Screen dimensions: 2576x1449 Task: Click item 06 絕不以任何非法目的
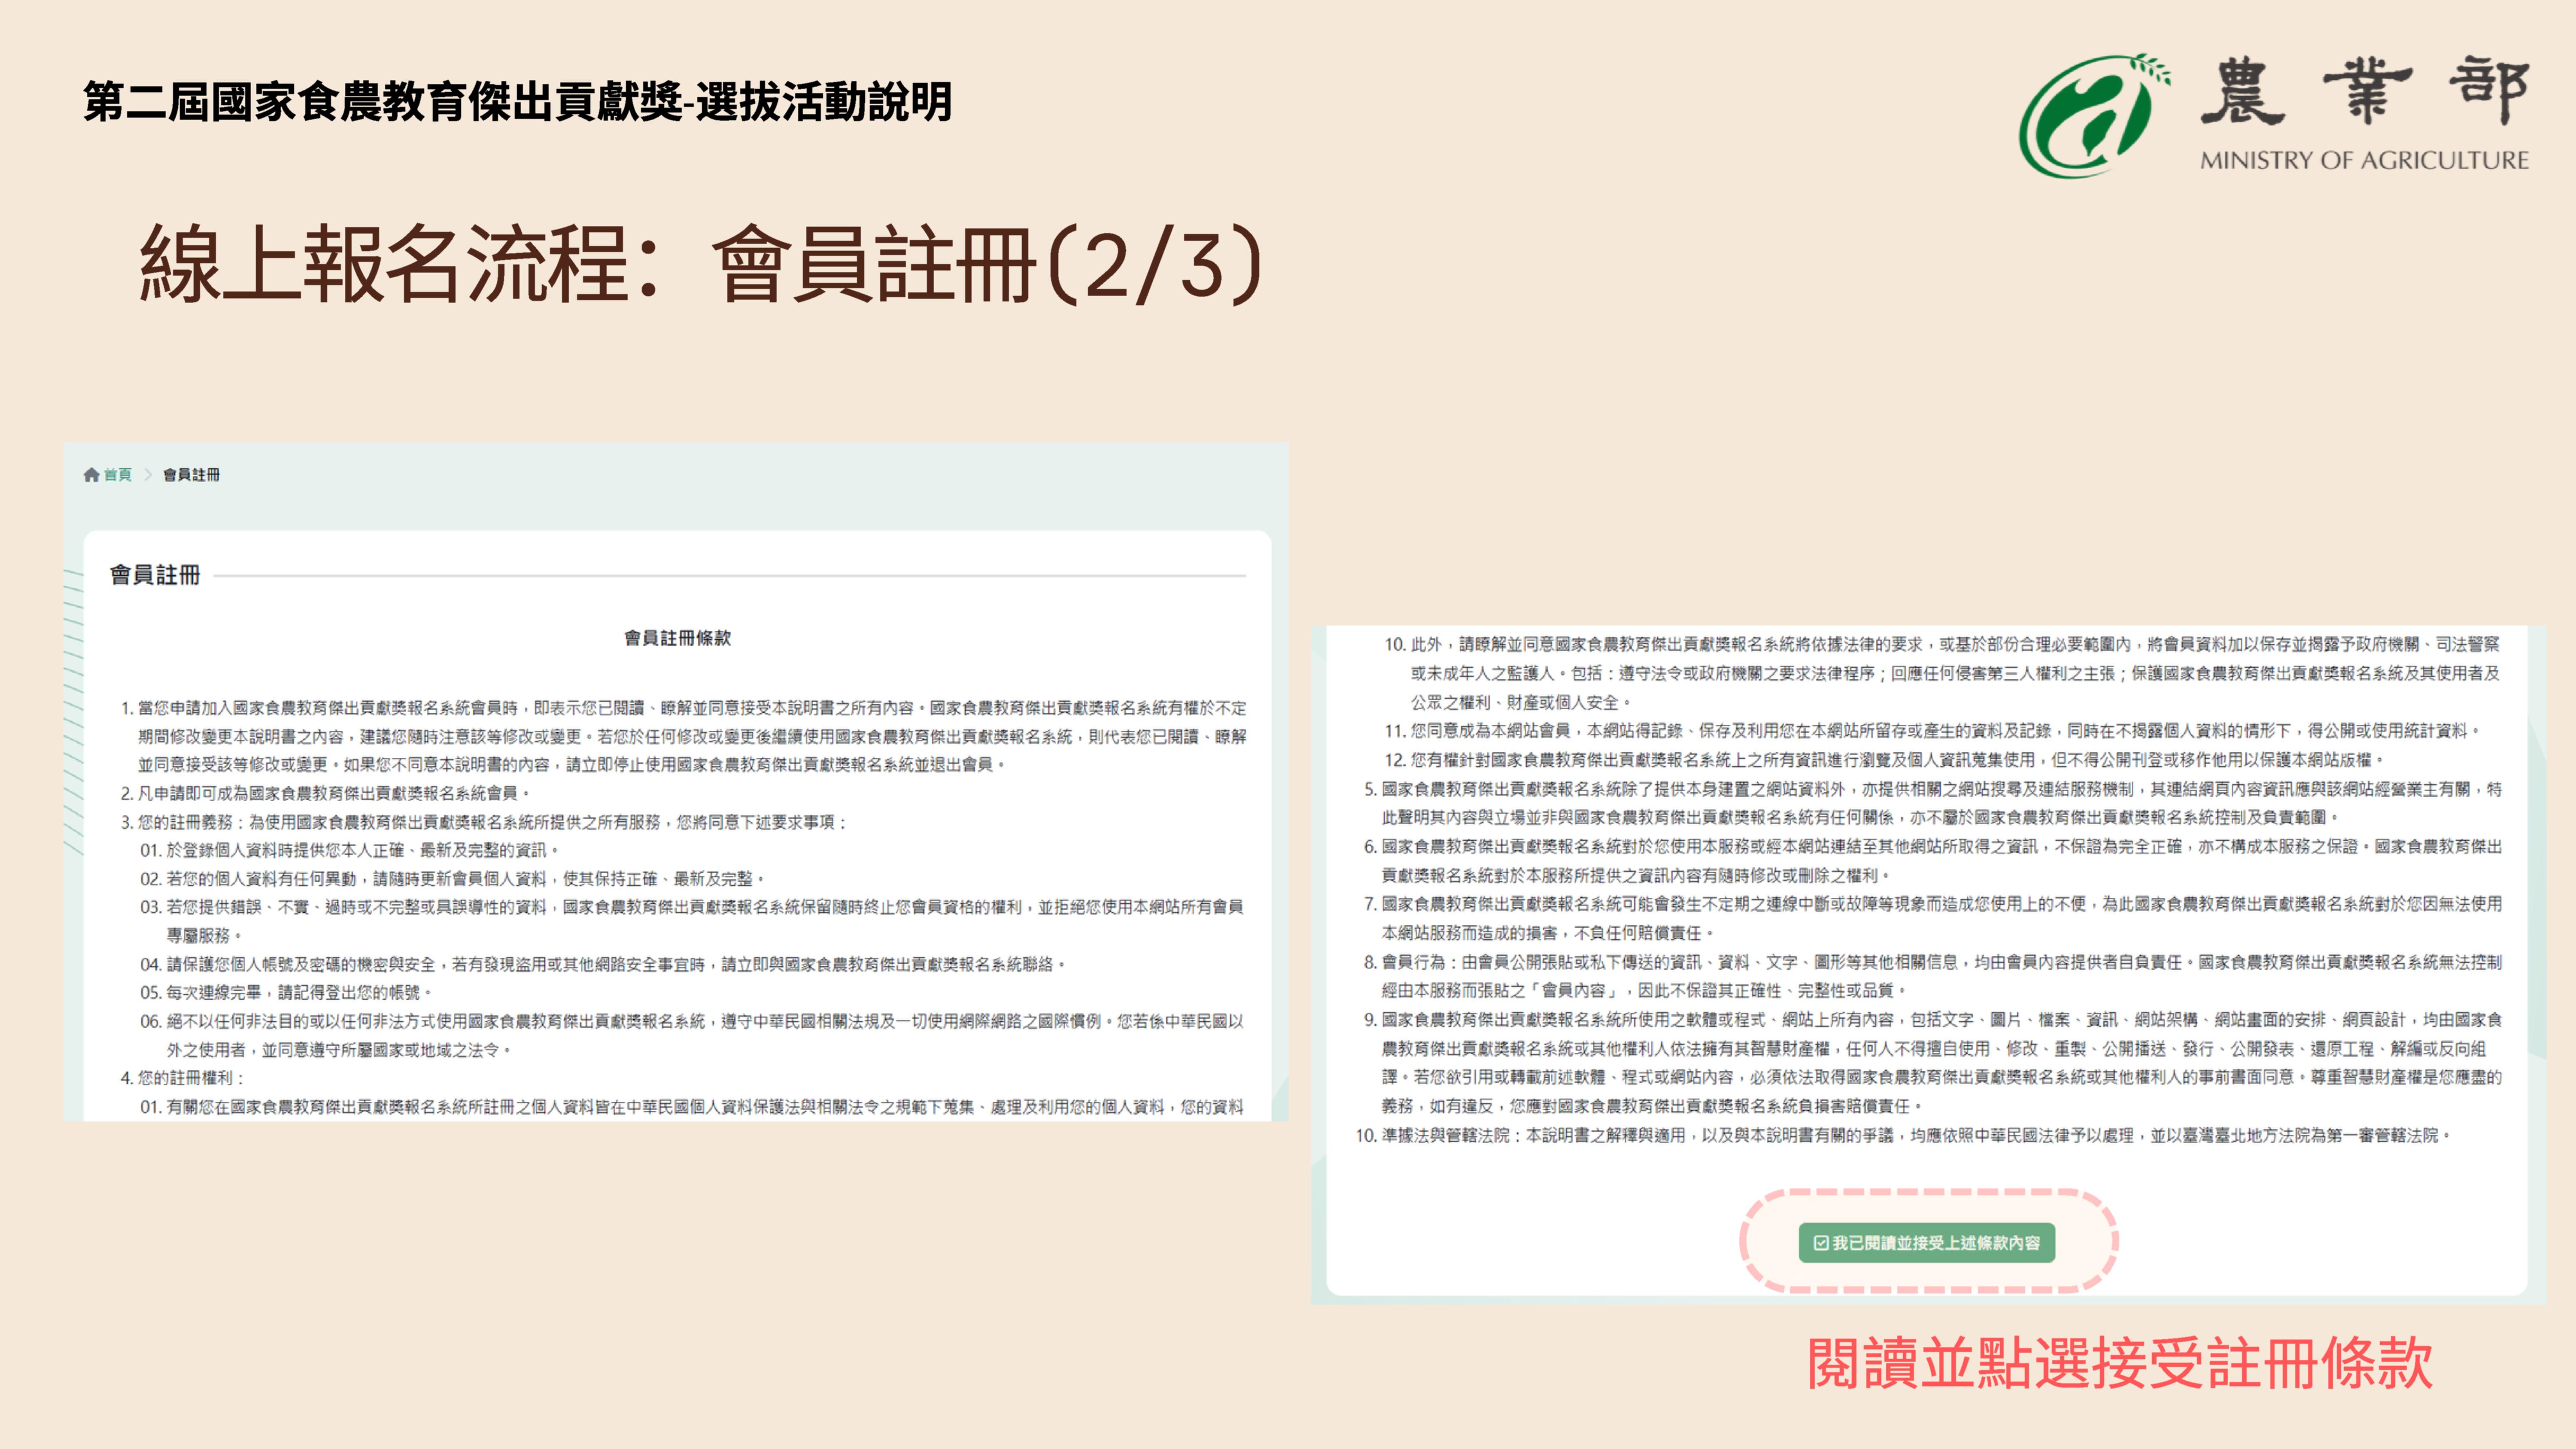pos(692,1035)
